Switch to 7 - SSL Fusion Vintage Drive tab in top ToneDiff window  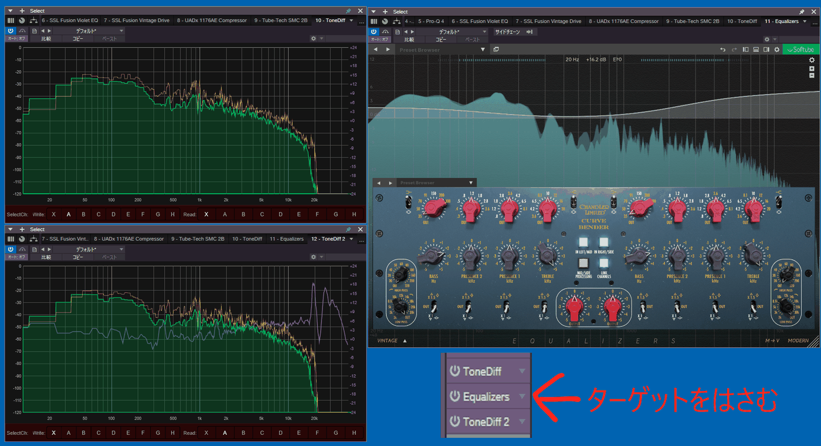coord(137,20)
